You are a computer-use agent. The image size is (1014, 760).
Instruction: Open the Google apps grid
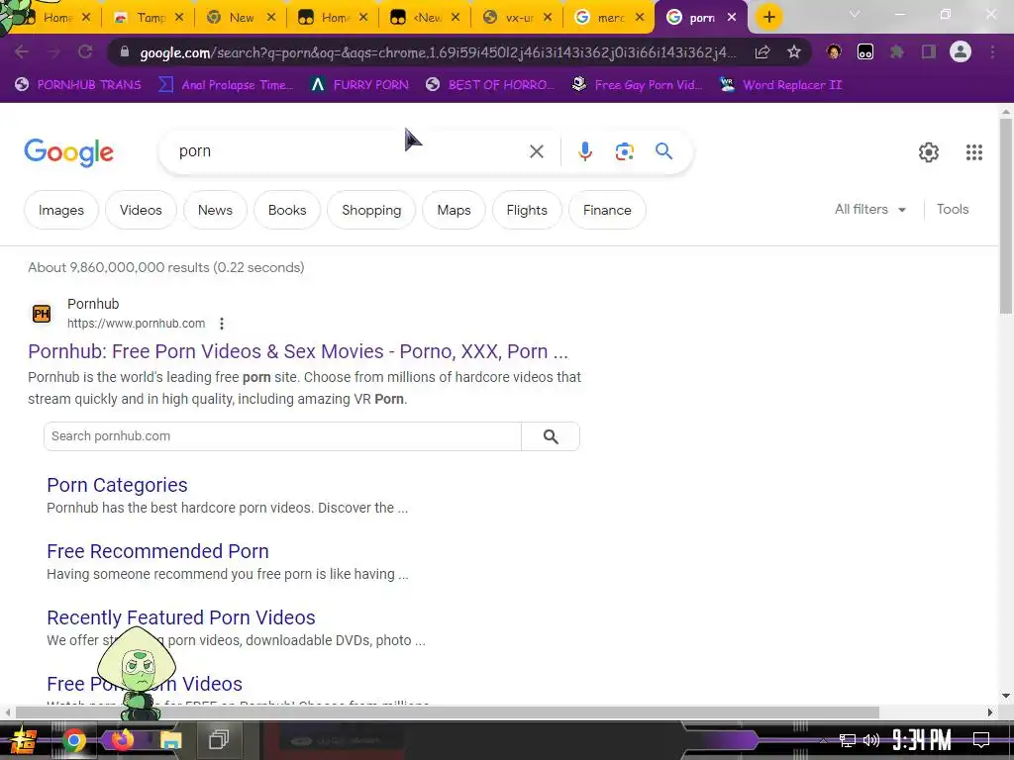974,152
